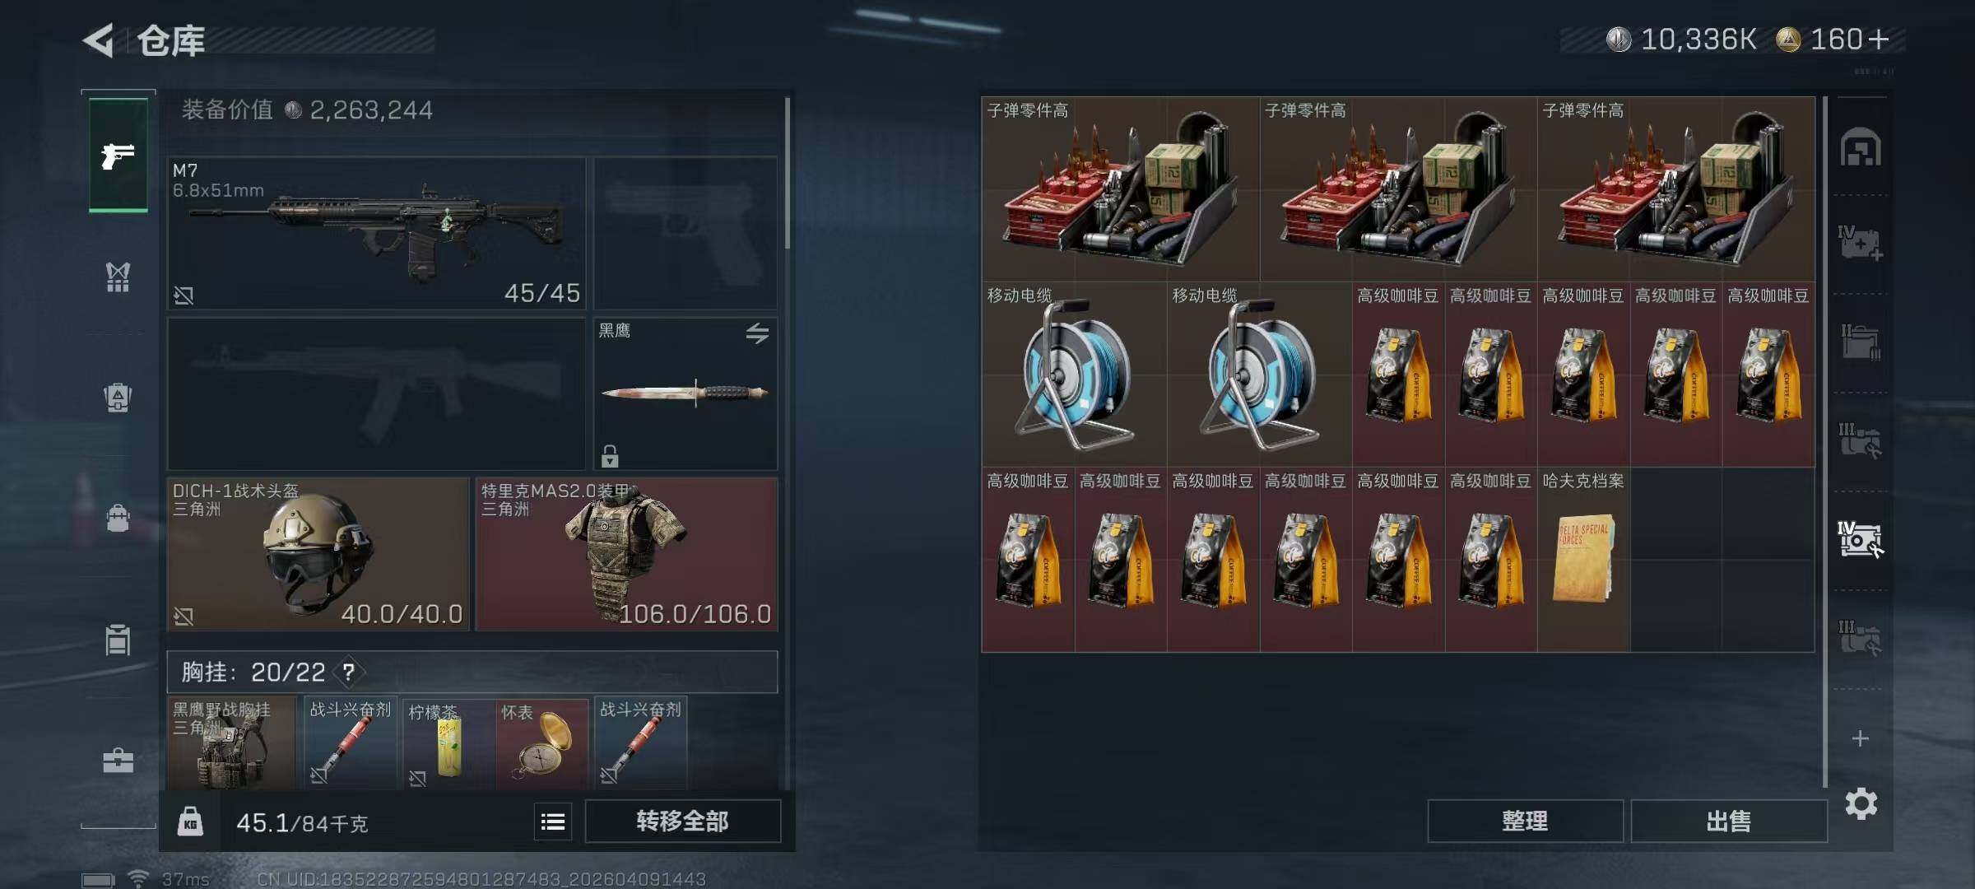Click the 转移全部 button
1975x889 pixels.
(x=683, y=822)
